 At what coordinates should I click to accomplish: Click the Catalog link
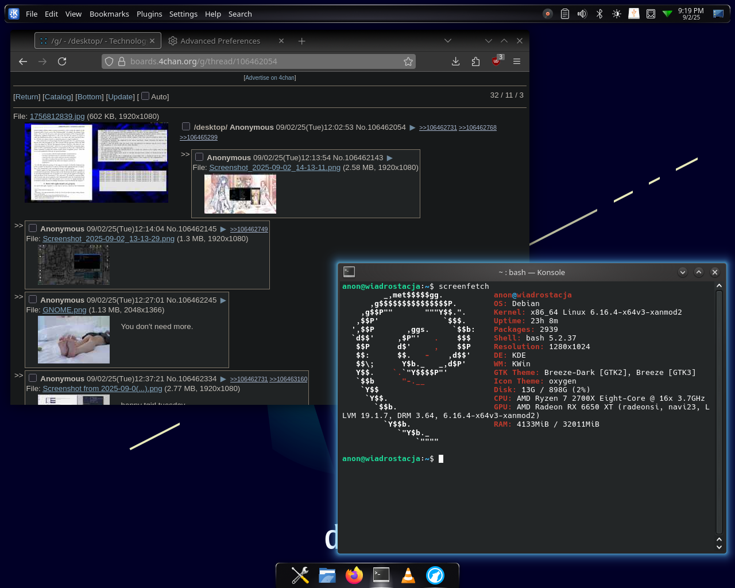58,97
